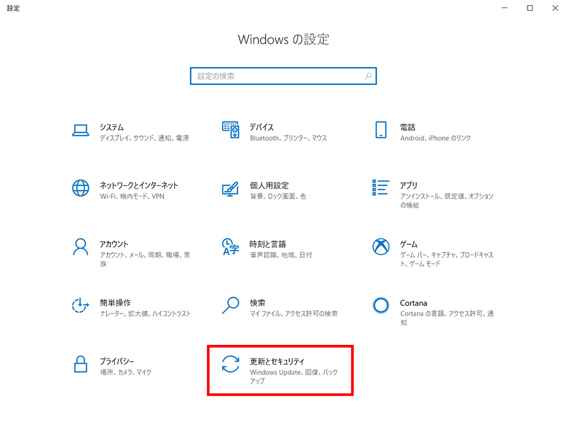Open the システム settings label

coord(112,128)
